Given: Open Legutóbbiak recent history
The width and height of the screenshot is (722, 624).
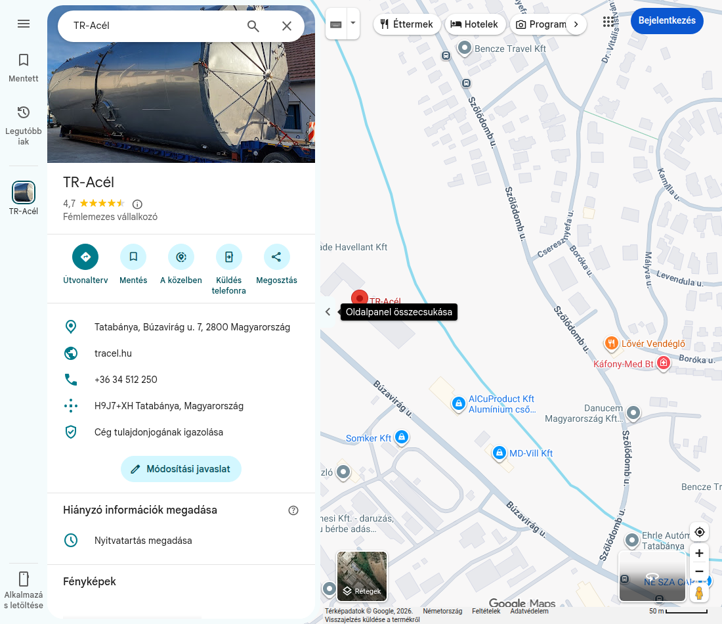Looking at the screenshot, I should pyautogui.click(x=24, y=125).
